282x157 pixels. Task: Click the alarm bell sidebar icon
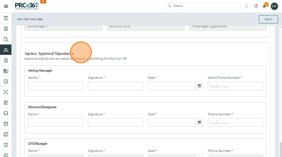[x=6, y=145]
